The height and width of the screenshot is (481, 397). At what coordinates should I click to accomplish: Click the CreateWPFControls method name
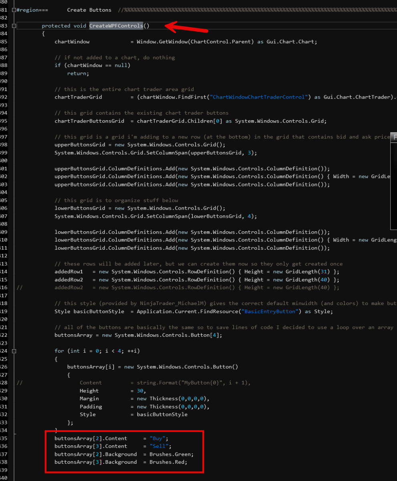[x=116, y=26]
